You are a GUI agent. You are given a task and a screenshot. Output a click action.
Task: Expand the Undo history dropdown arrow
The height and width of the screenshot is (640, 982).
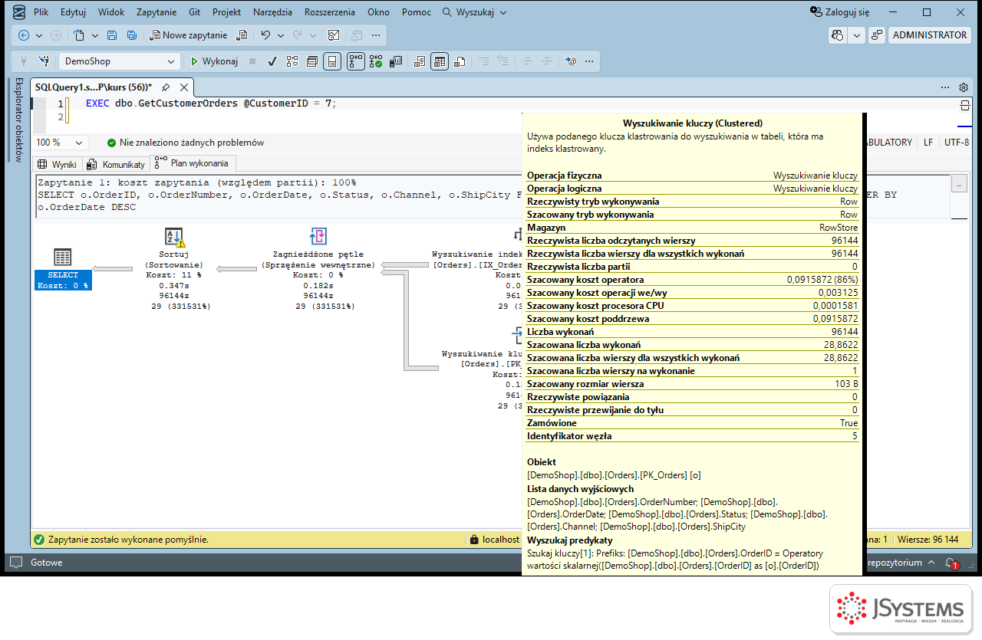pyautogui.click(x=281, y=35)
